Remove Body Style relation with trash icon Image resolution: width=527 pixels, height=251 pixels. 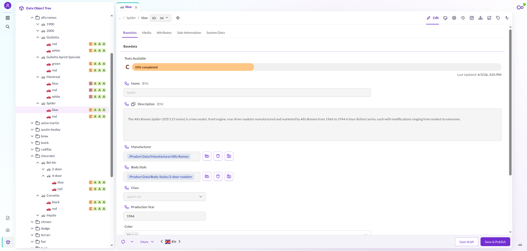tap(218, 176)
